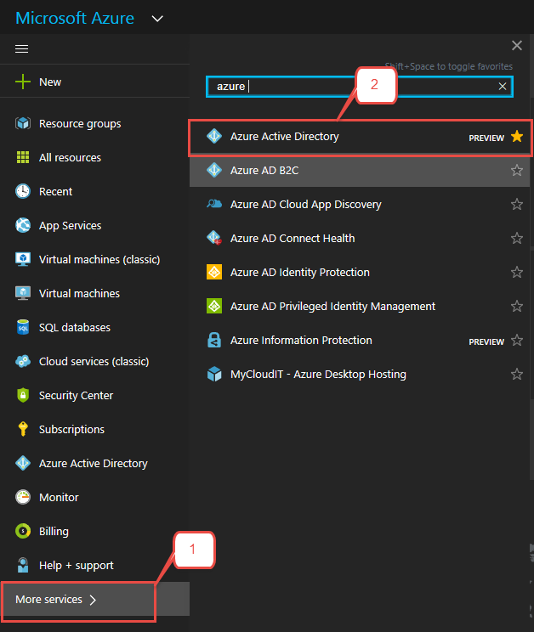Viewport: 534px width, 632px height.
Task: Collapse the sidebar using hamburger menu
Action: click(22, 49)
